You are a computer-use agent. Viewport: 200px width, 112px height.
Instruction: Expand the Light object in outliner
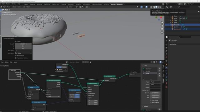[170, 21]
